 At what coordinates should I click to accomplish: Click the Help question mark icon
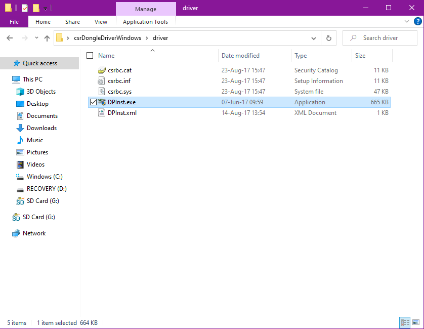point(417,21)
